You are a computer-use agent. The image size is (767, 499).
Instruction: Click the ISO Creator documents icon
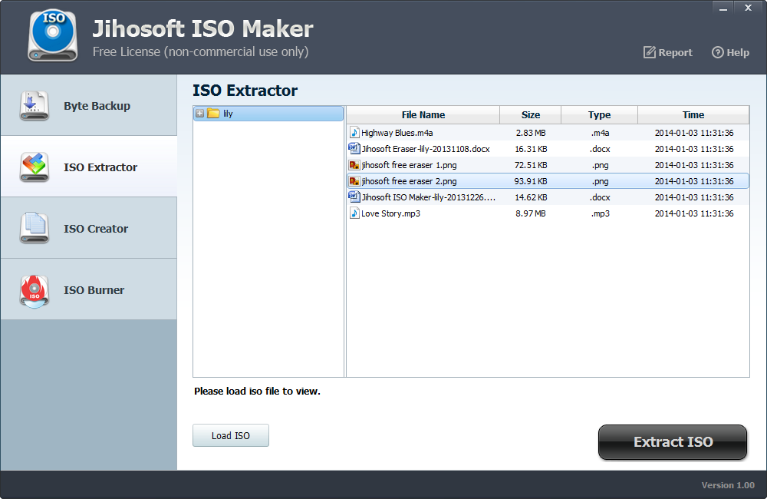(x=35, y=228)
